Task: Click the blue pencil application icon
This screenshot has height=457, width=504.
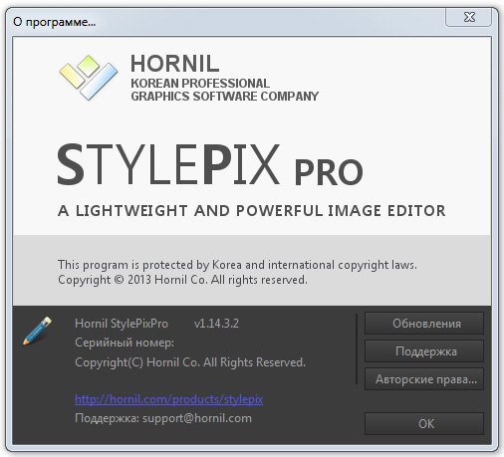Action: (x=37, y=331)
